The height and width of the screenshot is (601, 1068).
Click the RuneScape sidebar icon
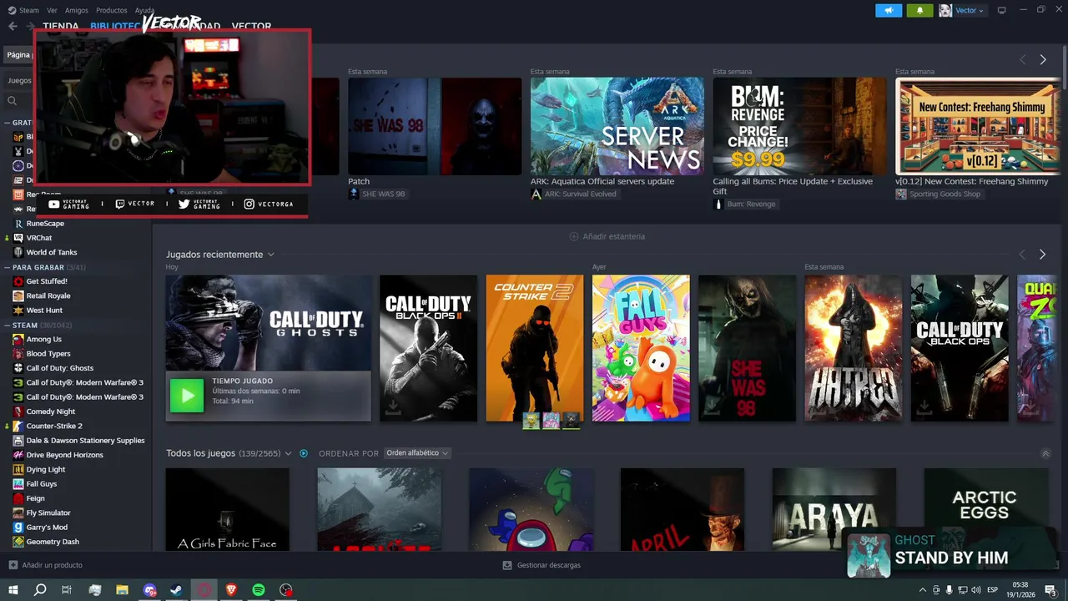(18, 223)
